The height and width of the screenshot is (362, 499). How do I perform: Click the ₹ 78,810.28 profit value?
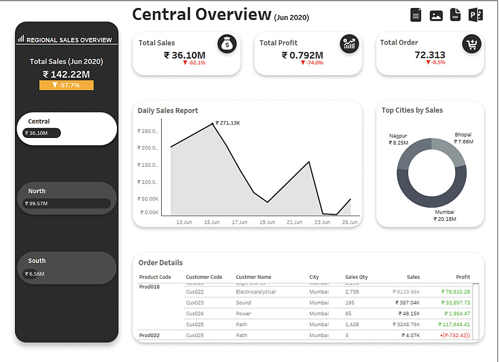[x=456, y=292]
